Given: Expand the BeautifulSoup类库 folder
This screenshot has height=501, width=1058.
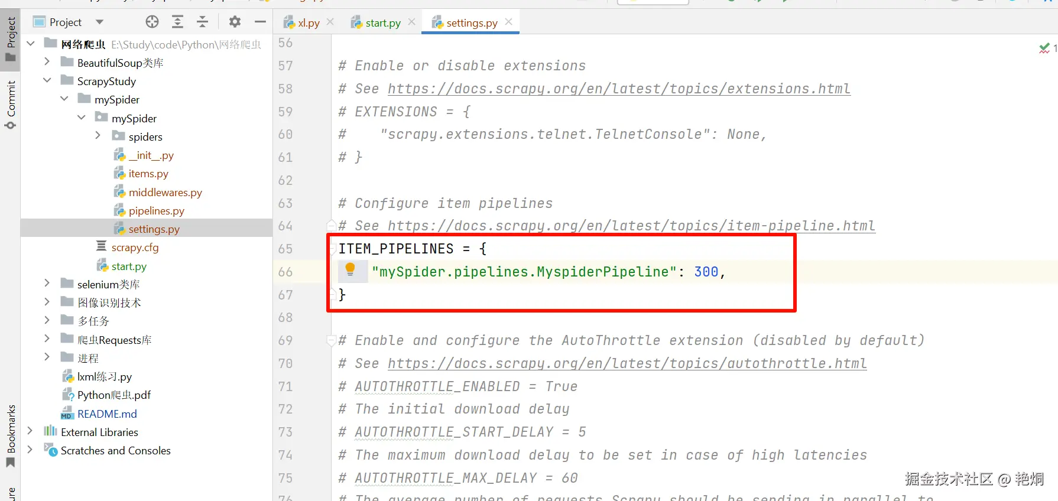Looking at the screenshot, I should (47, 61).
